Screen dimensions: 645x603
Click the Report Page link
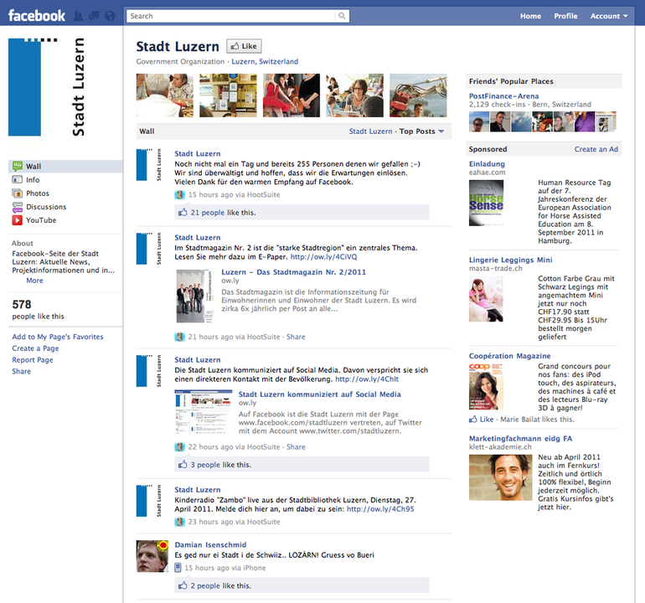[x=33, y=359]
